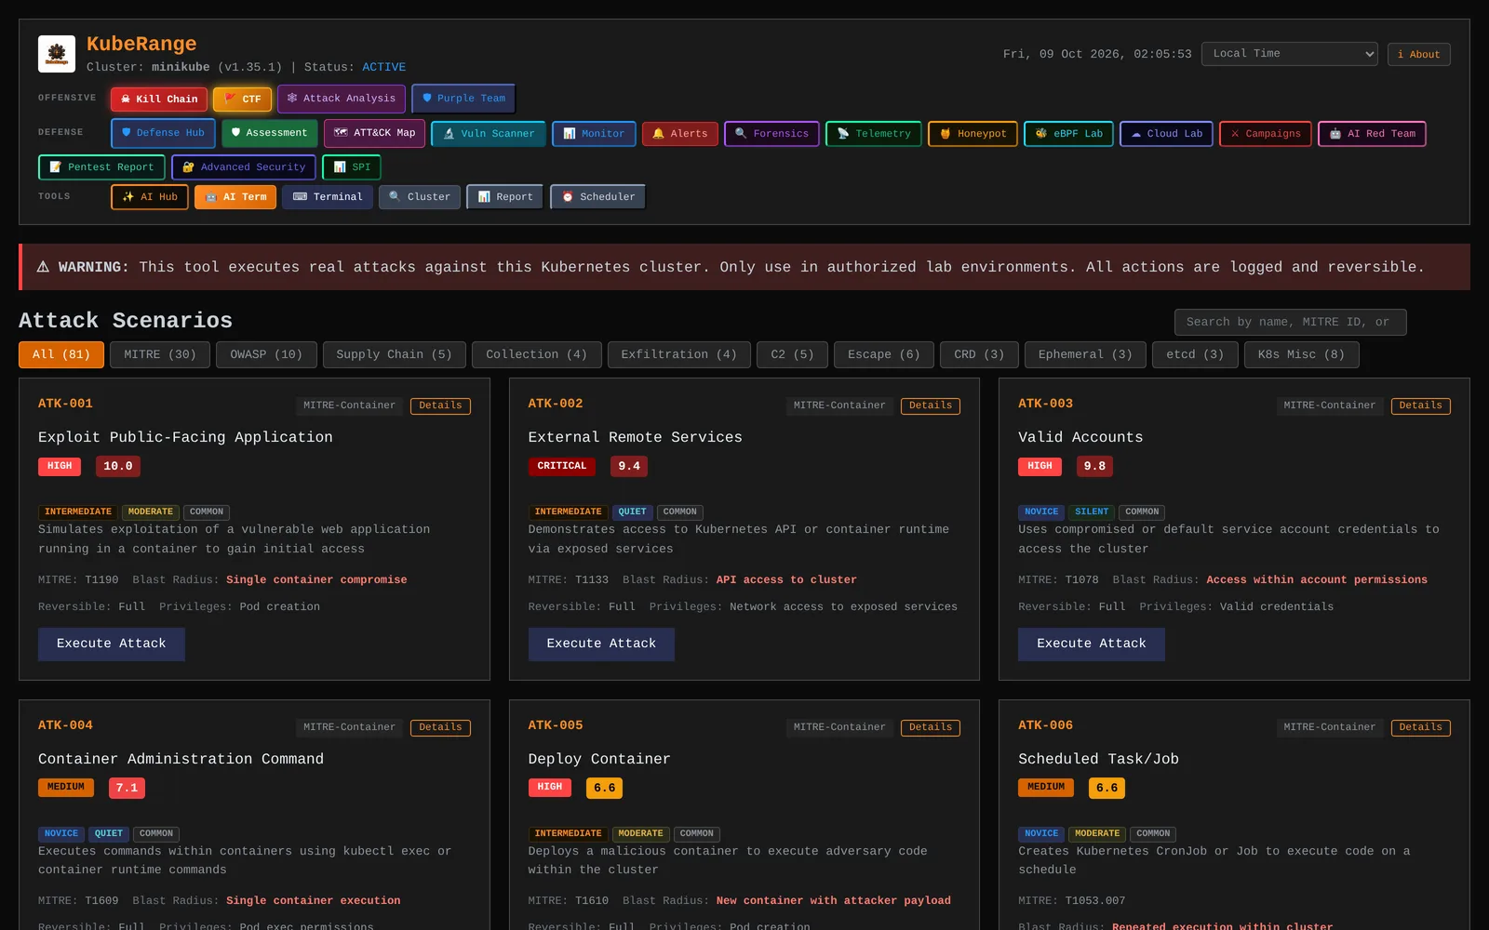Click the ATK-004 scenario ID
This screenshot has width=1489, height=930.
click(x=65, y=725)
